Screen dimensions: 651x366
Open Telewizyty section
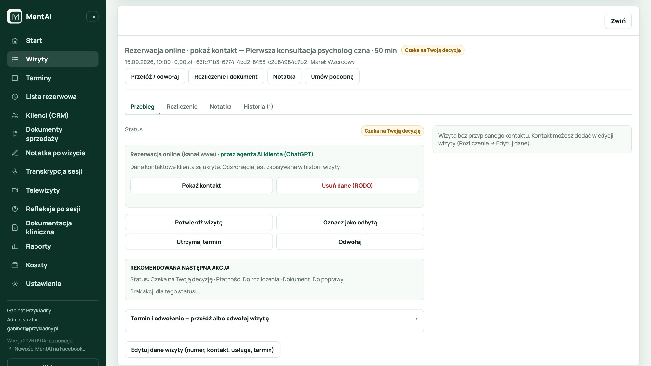point(53,190)
